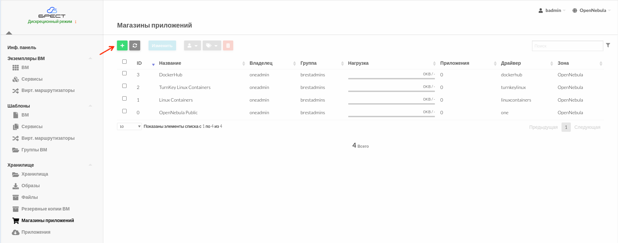Click the info icon beside Дискреционный режим

(x=76, y=22)
